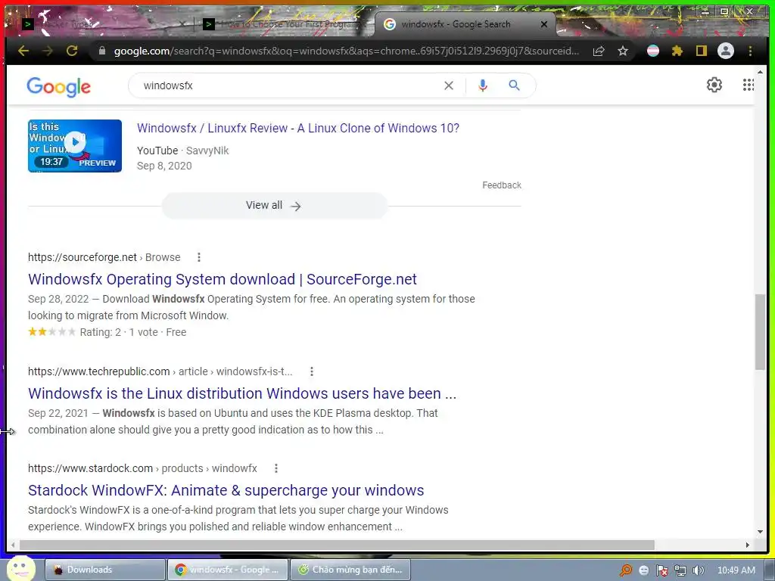Click the techrepublic.com URL breadcrumb

(160, 371)
